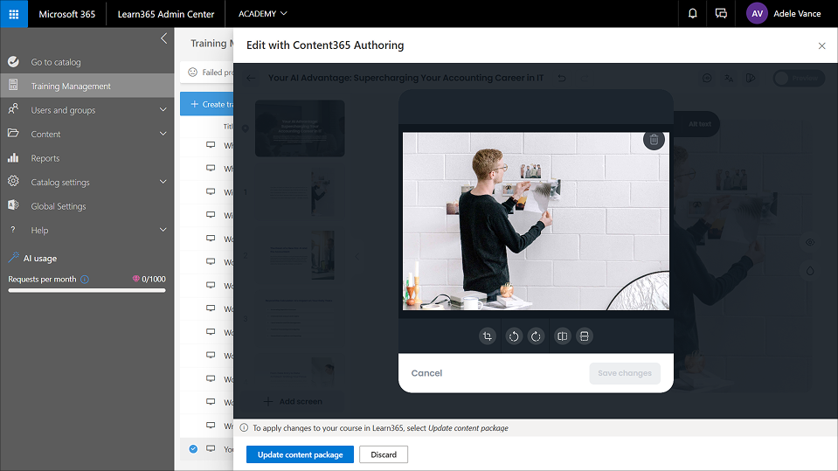Open the notifications bell
Screen dimensions: 838x471
pyautogui.click(x=693, y=14)
